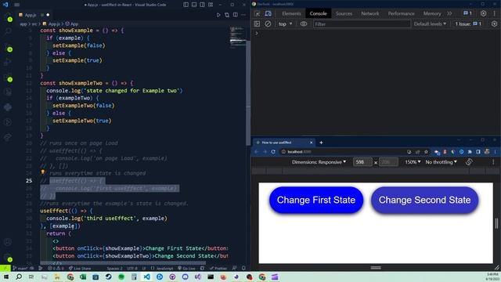Click the problems errors count in status bar
501x282 pixels.
(x=56, y=268)
